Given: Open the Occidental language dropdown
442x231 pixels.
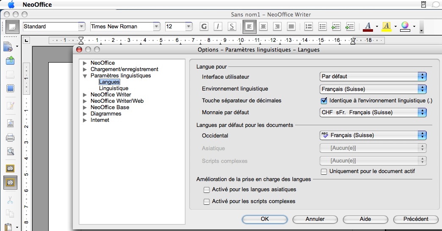Looking at the screenshot, I should 373,135.
